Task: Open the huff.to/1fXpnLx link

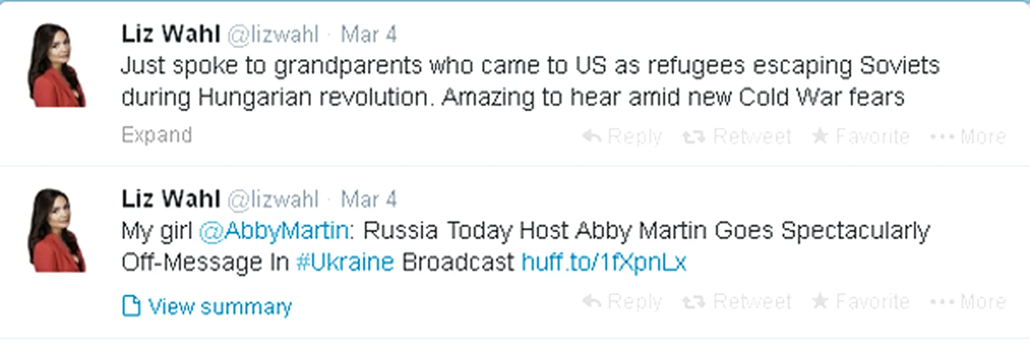Action: click(604, 262)
